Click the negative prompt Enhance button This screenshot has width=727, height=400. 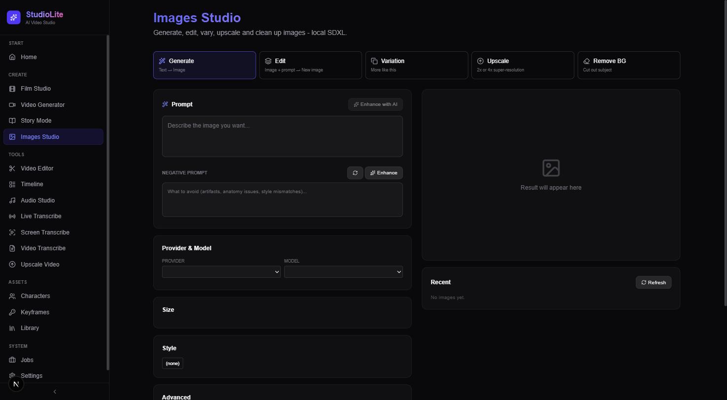click(384, 173)
